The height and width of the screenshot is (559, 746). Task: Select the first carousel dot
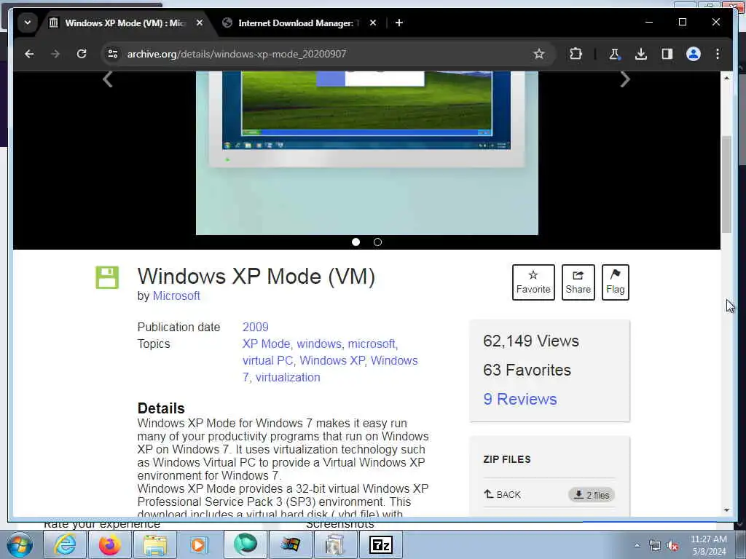pos(356,242)
